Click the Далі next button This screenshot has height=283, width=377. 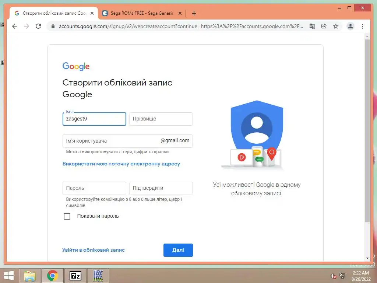click(x=178, y=250)
